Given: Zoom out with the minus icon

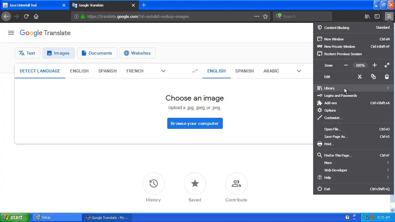Looking at the screenshot, I should [x=346, y=65].
